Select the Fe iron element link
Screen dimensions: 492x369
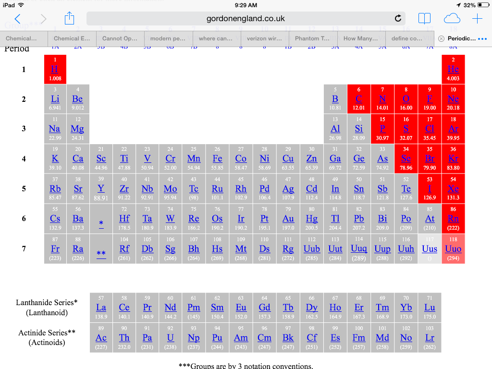217,159
